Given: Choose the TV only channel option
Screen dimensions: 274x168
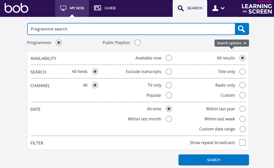Looking at the screenshot, I should point(169,85).
